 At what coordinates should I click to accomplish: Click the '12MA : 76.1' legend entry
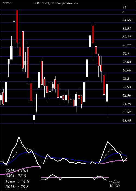17,171
